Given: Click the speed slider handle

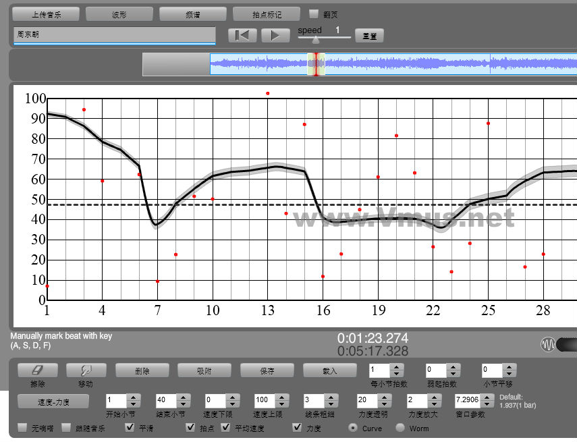Looking at the screenshot, I should point(315,40).
